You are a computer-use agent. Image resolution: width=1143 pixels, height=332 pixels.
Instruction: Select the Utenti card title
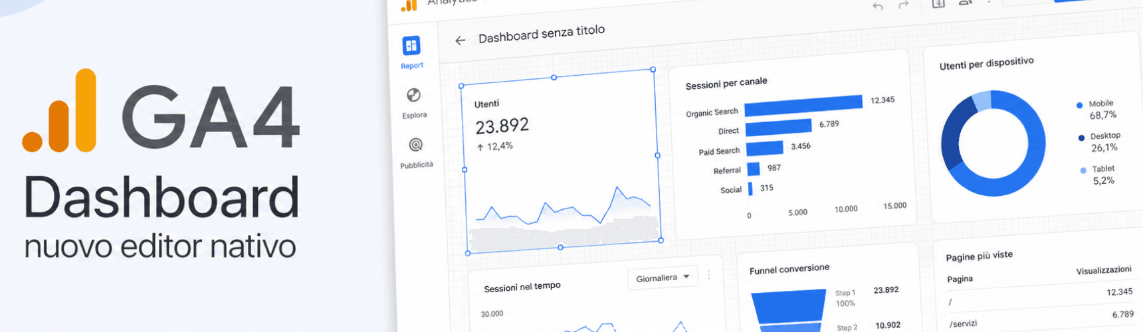486,104
